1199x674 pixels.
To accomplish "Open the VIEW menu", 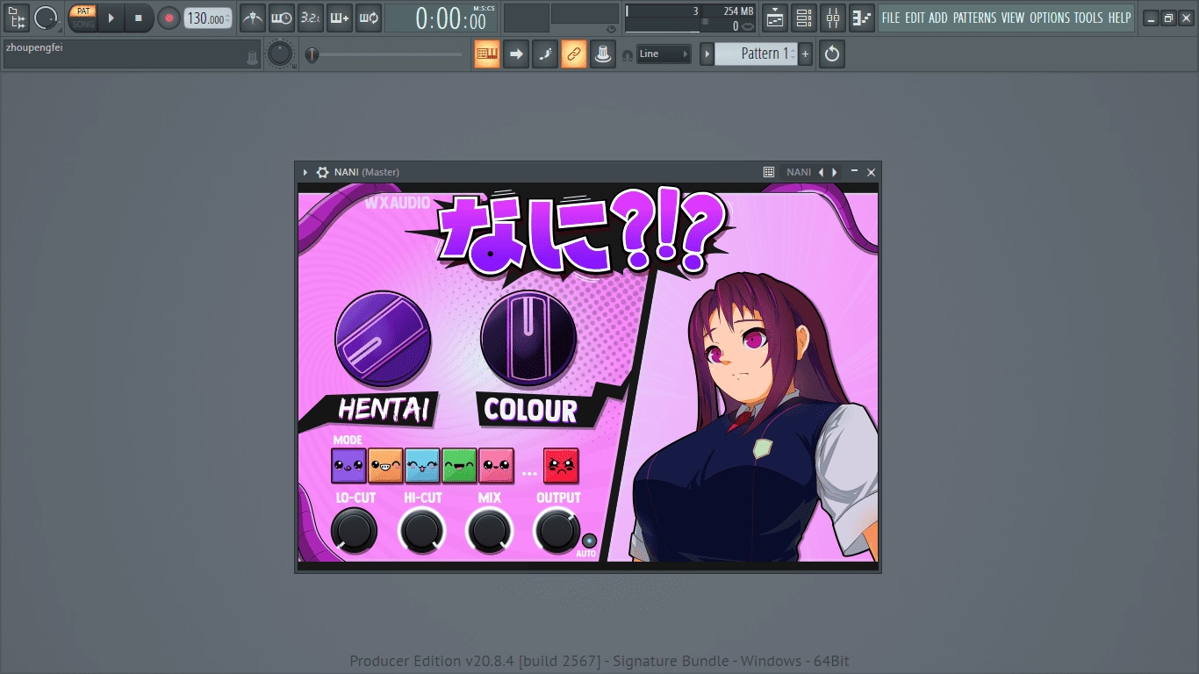I will 1013,18.
